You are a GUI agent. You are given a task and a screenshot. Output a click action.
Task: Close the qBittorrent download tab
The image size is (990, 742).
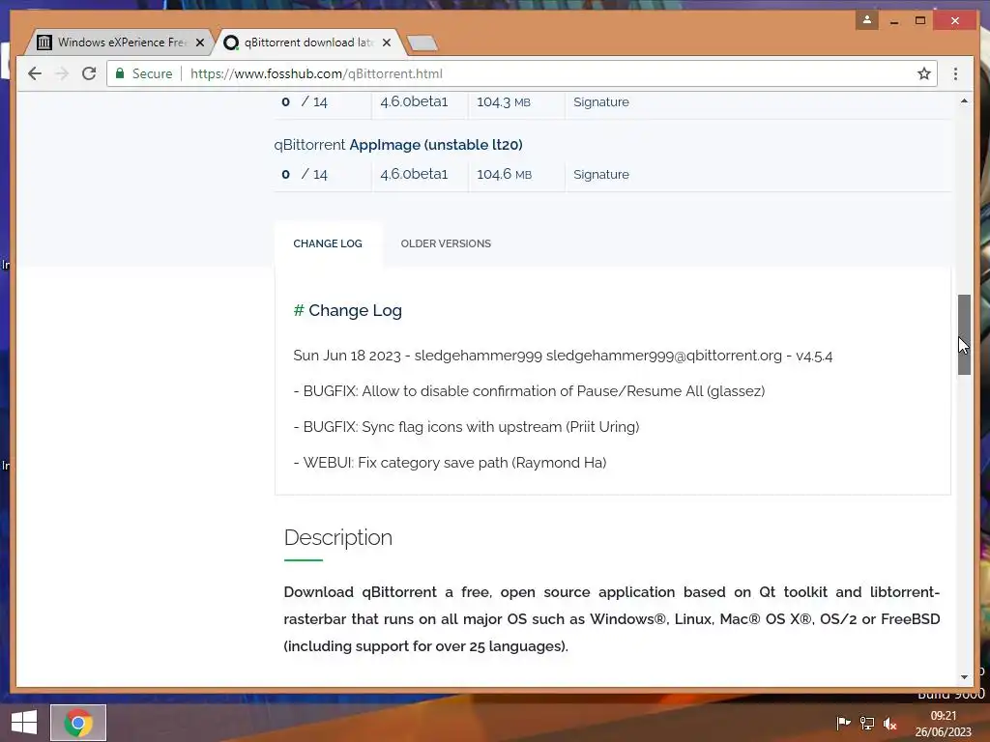387,43
